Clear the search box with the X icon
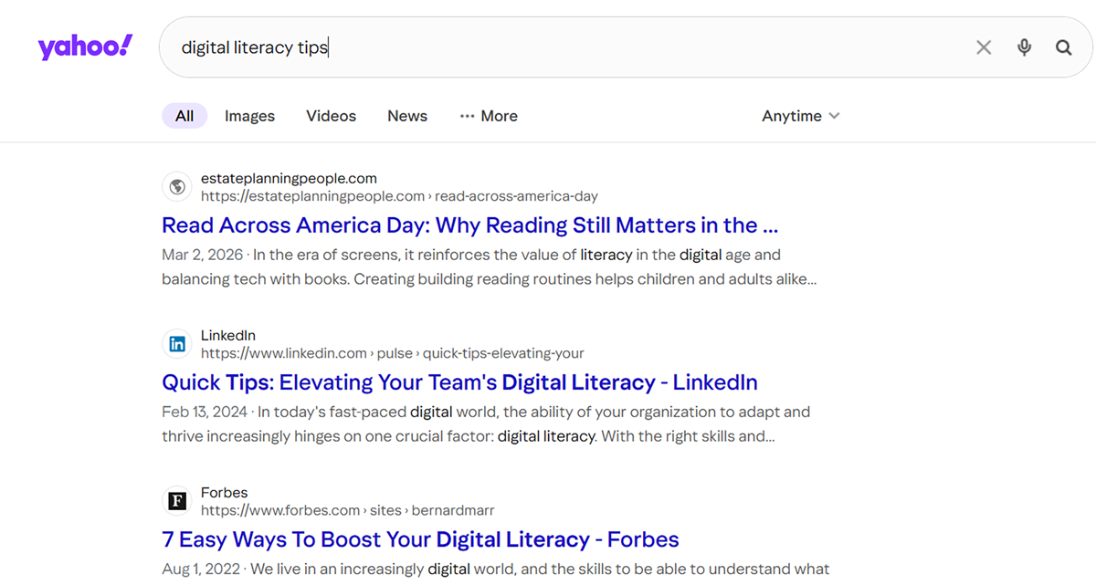1096x585 pixels. pyautogui.click(x=984, y=47)
